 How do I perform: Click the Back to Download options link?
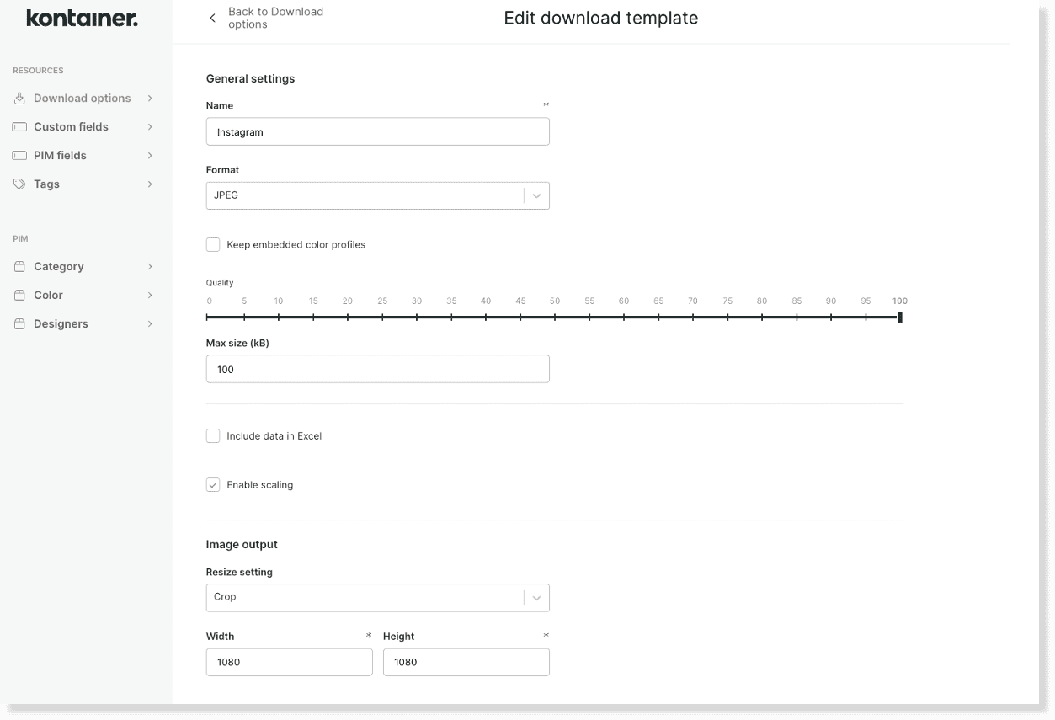tap(275, 17)
